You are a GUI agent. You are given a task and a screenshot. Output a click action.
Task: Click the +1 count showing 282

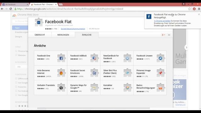tap(169, 35)
